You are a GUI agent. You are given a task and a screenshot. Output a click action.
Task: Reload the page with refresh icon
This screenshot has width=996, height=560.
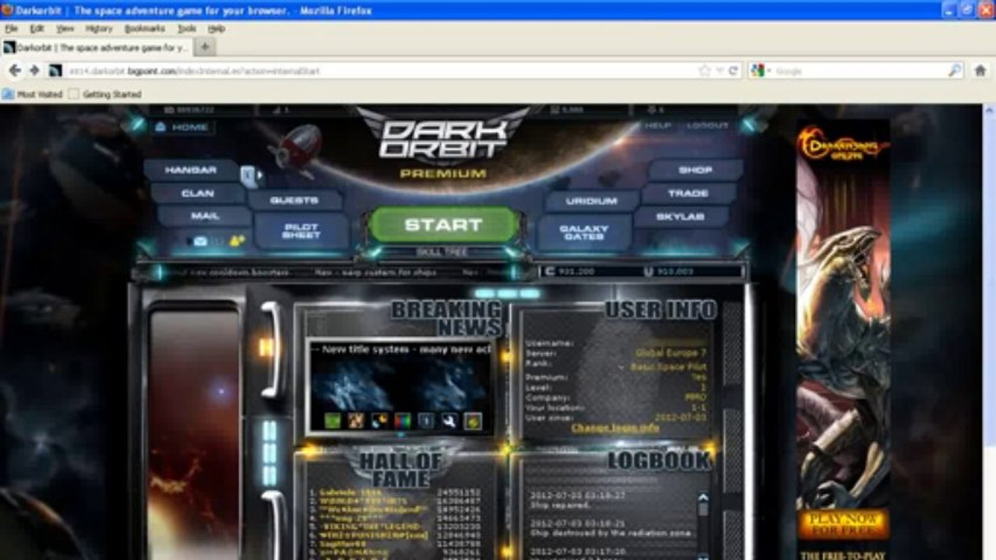(x=733, y=71)
